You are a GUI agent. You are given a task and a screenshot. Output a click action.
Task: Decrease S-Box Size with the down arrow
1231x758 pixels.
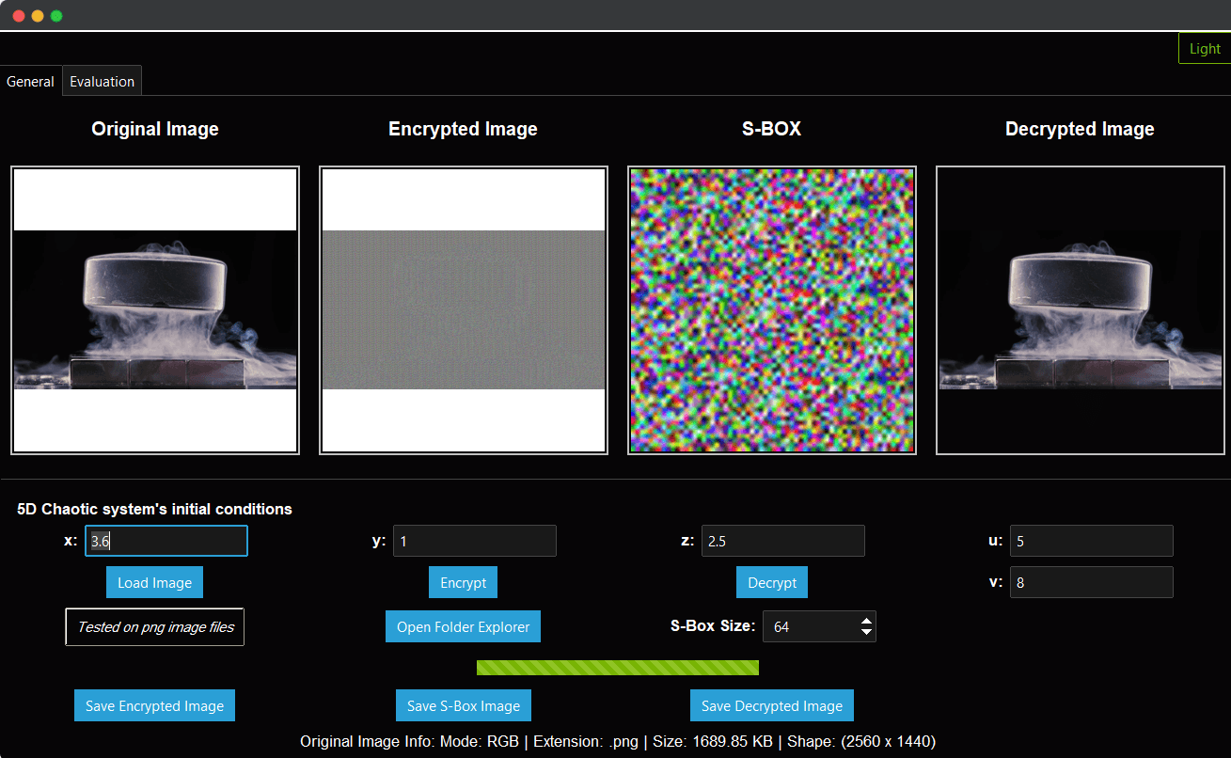pyautogui.click(x=866, y=631)
